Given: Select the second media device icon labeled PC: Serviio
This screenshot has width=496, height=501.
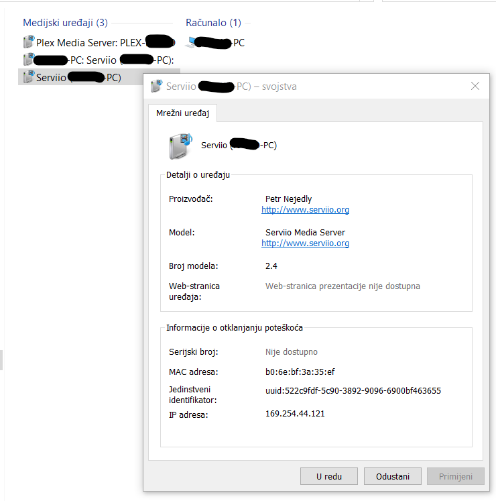Looking at the screenshot, I should (x=29, y=60).
